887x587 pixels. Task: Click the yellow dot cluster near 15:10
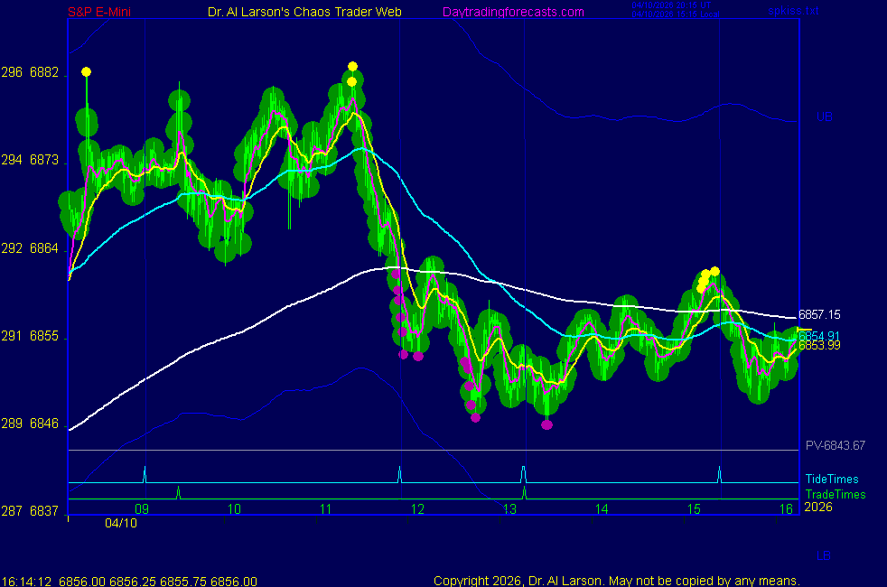(x=706, y=276)
